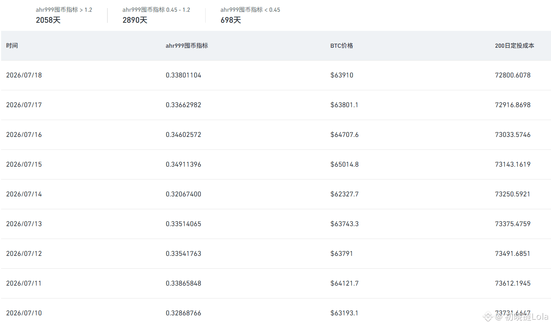551x326 pixels.
Task: Click the Binance watermark logo icon
Action: coord(488,316)
